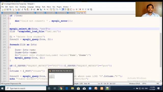Toggle the Monitoring eye icon
The image size is (163, 92).
pos(76,9)
